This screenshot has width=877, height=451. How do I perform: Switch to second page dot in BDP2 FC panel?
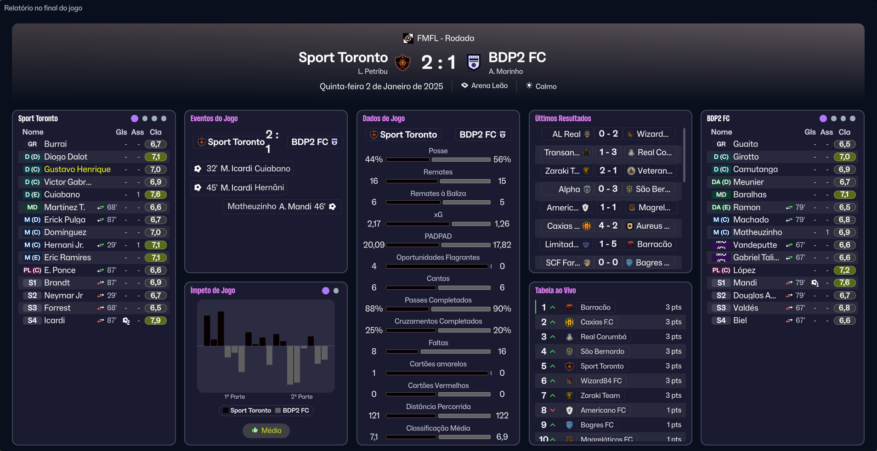pos(834,118)
